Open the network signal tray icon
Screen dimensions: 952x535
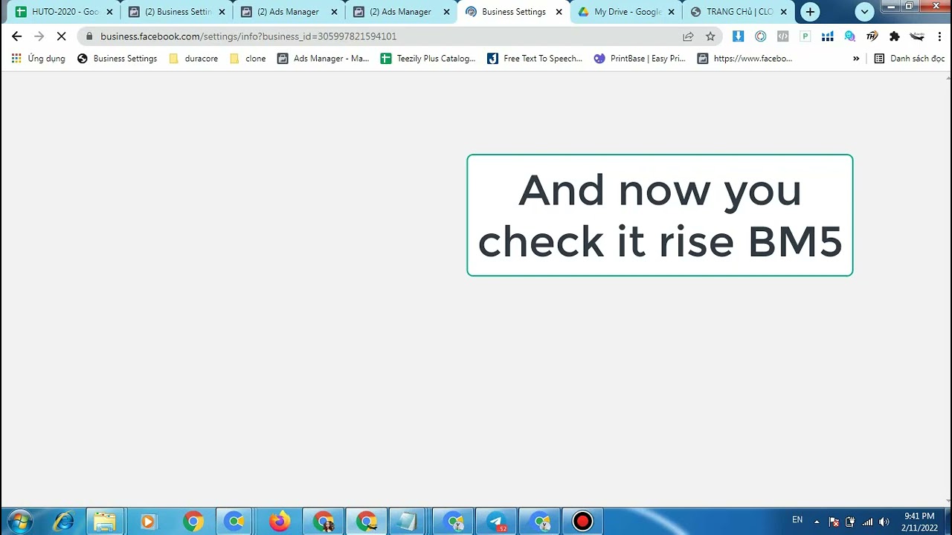coord(867,522)
